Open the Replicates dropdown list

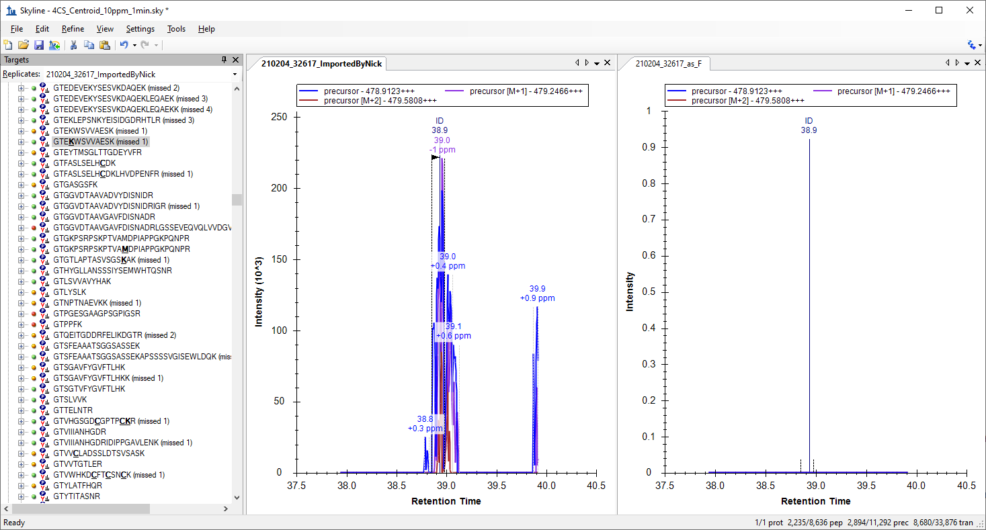click(235, 75)
